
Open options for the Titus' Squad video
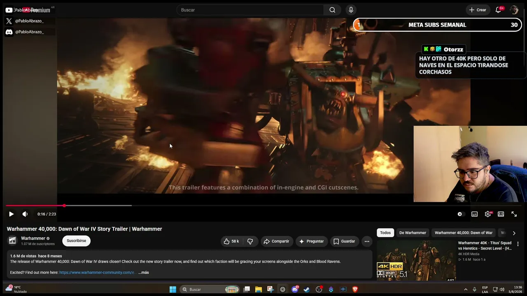tap(518, 244)
